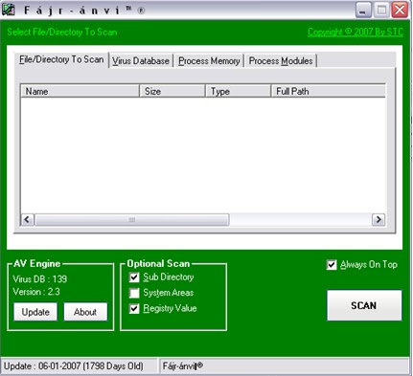The height and width of the screenshot is (376, 413).
Task: Click the Update button
Action: click(x=35, y=312)
